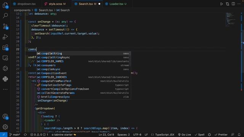
Task: Click the components breadcrumb
Action: (22, 10)
